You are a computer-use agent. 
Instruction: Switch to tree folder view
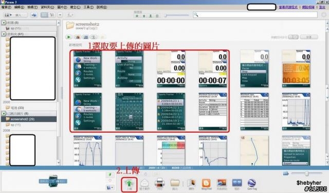[51, 15]
